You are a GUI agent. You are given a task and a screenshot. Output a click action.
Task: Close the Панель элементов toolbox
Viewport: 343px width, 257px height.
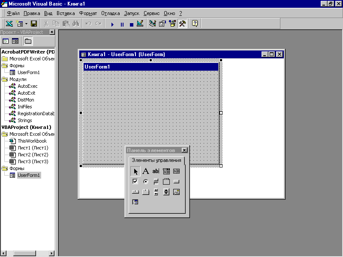pos(184,150)
